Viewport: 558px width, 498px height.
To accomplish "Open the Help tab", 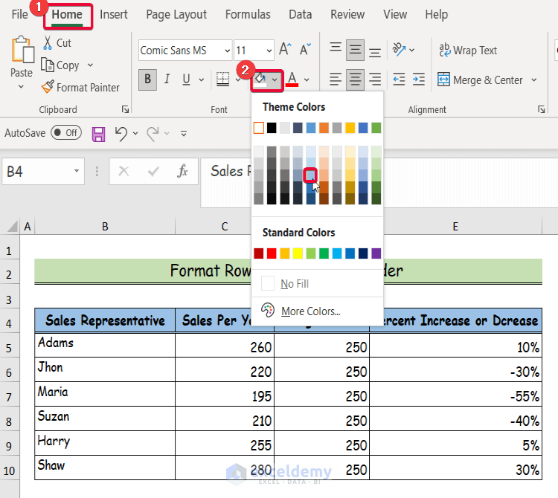I will click(436, 14).
